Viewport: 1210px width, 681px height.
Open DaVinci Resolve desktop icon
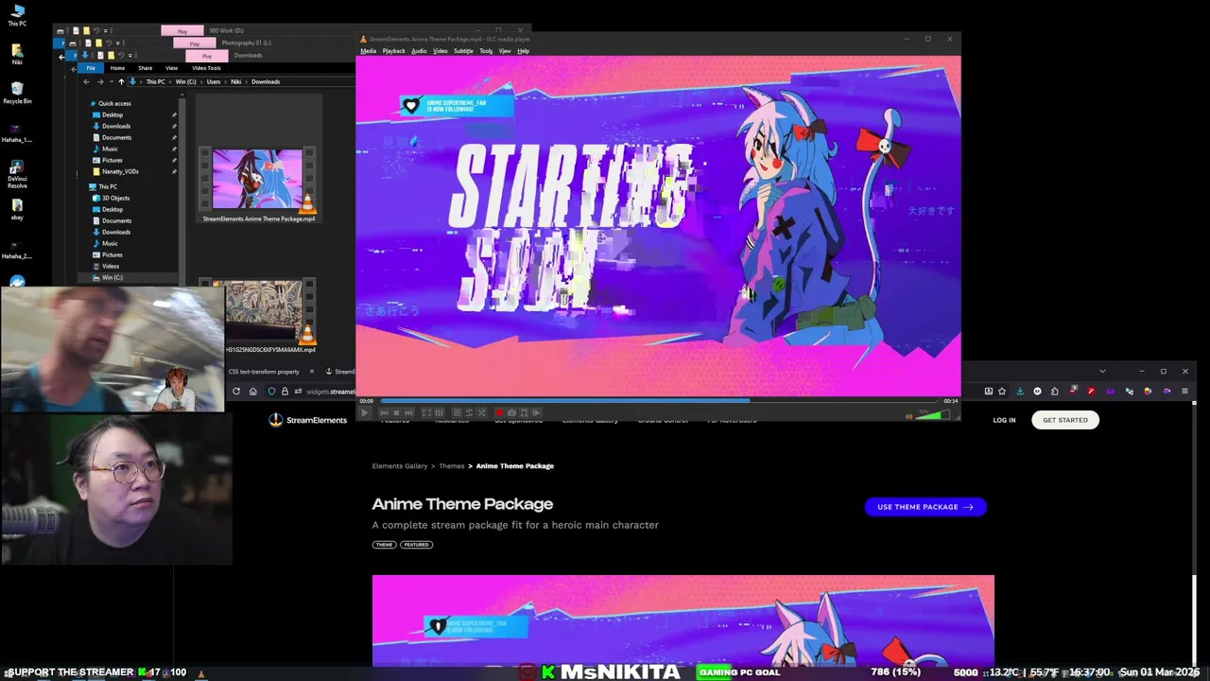(17, 175)
